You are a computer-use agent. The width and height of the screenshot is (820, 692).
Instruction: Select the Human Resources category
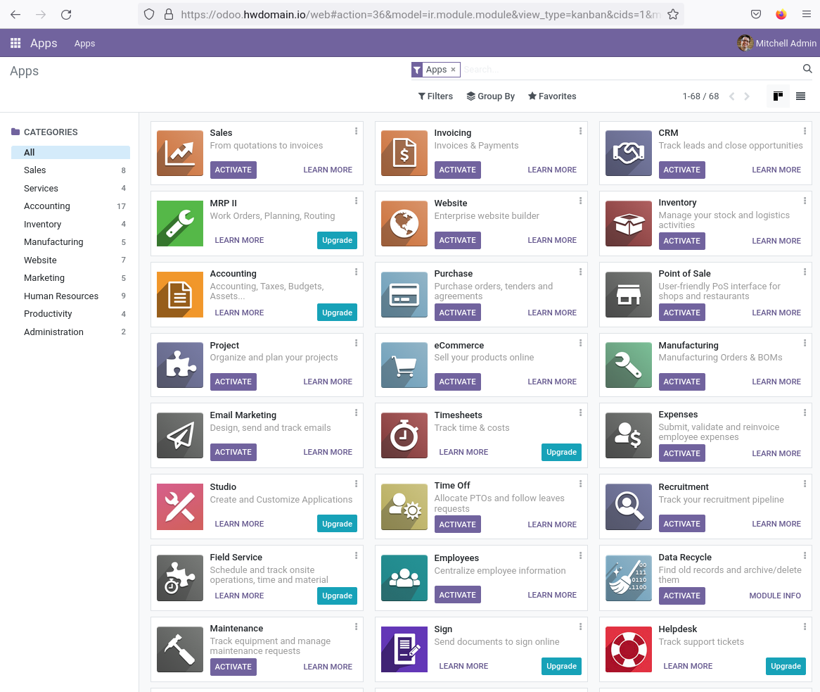pyautogui.click(x=70, y=296)
